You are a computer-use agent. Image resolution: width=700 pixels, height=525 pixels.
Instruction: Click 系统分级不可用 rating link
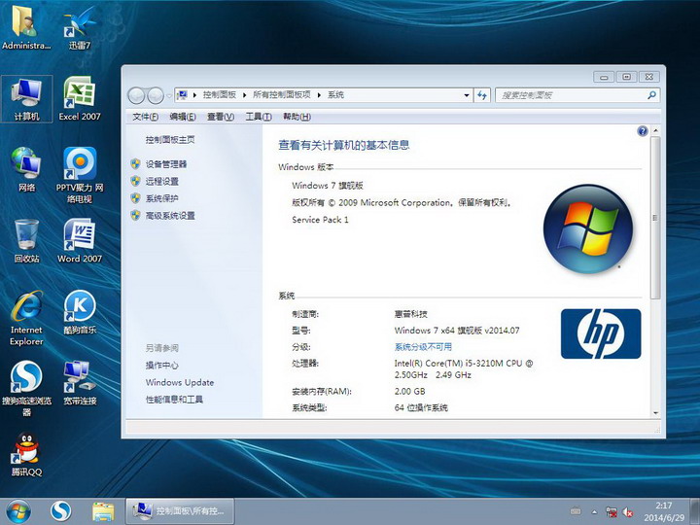tap(423, 347)
